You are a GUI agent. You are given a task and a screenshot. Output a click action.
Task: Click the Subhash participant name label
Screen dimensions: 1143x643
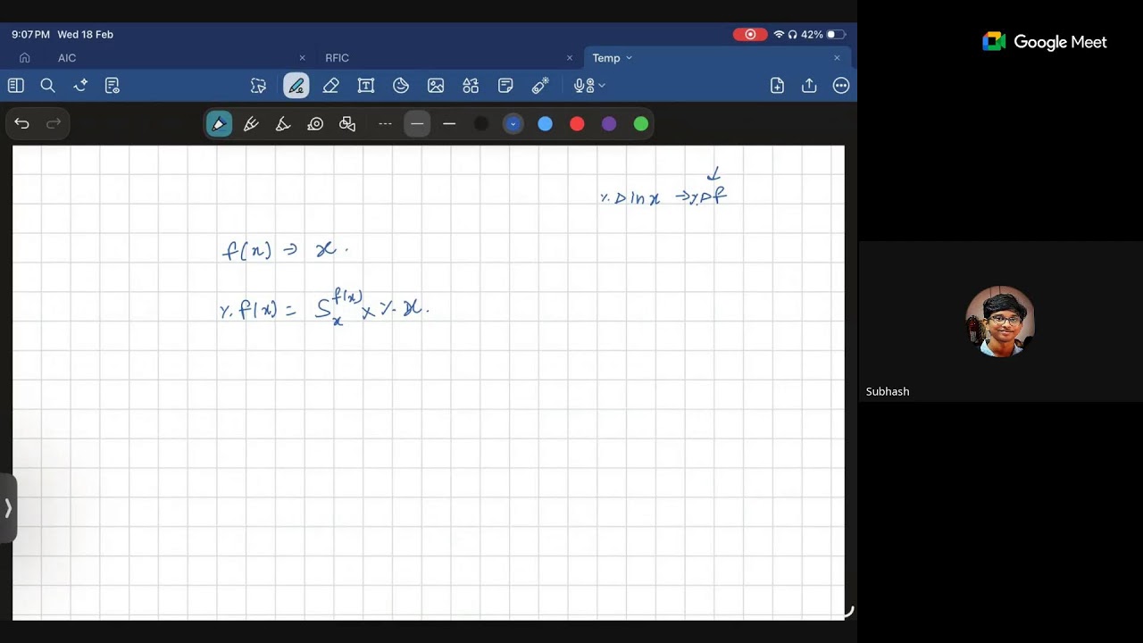(x=888, y=391)
